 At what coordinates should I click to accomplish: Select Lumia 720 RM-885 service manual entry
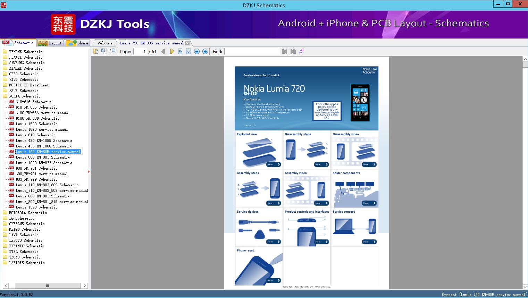click(x=48, y=152)
